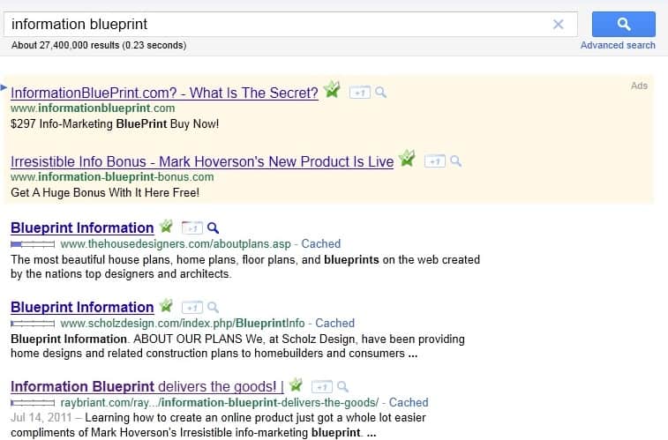Click the +1 button on the scholzdesign.com result

pos(192,307)
